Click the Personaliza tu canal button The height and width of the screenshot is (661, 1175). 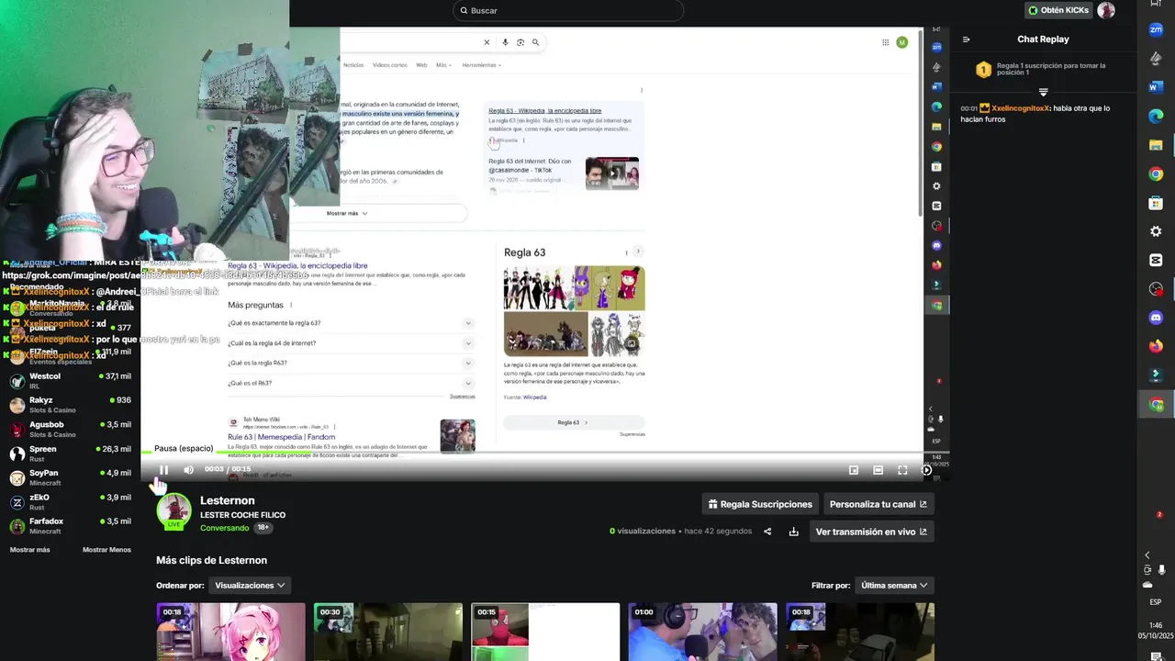point(878,504)
